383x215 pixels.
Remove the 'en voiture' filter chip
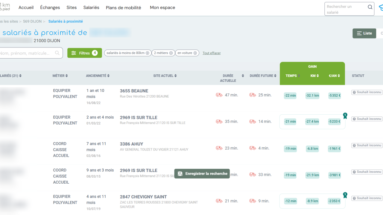pyautogui.click(x=195, y=53)
